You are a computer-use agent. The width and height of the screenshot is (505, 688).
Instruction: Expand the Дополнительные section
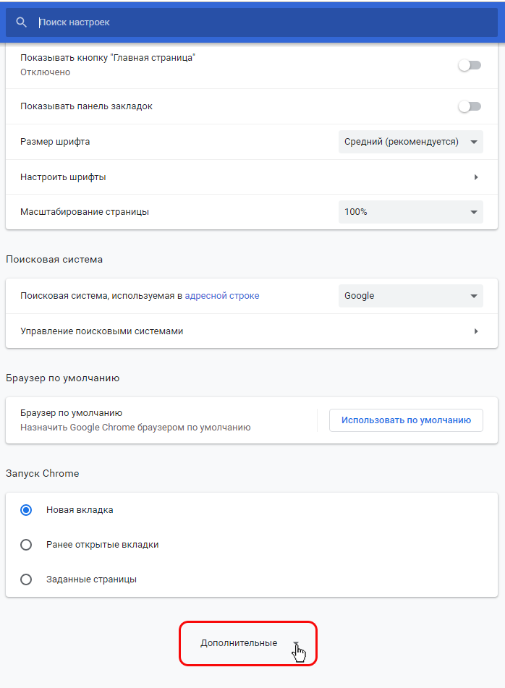click(x=239, y=643)
